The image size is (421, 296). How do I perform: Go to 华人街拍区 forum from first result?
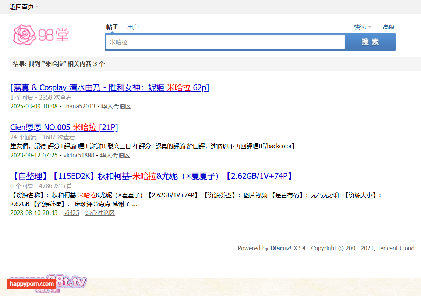pos(116,107)
